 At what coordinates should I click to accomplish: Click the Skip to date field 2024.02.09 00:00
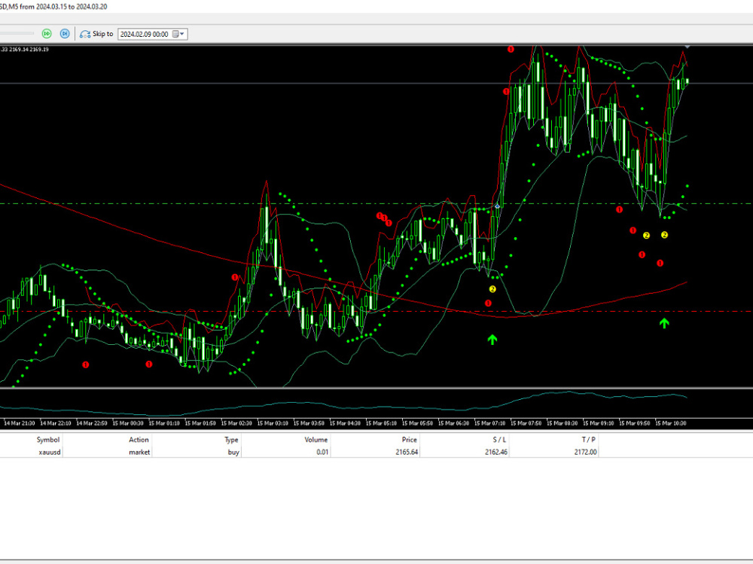[152, 34]
